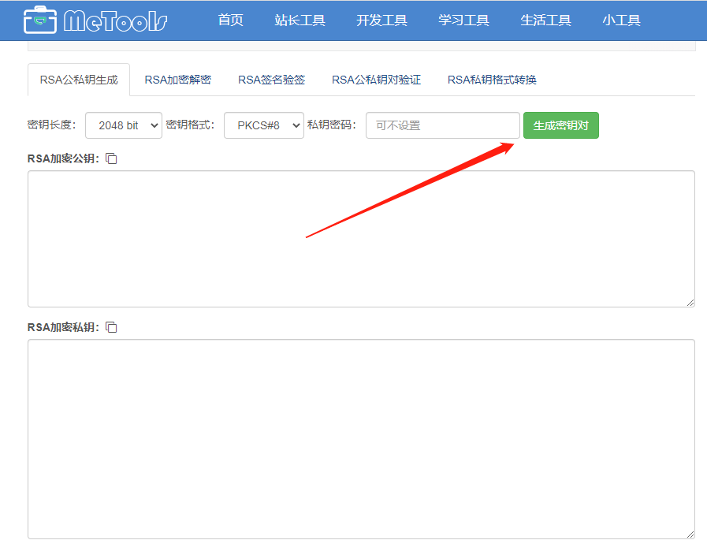The height and width of the screenshot is (555, 707).
Task: Click inside the RSA加密公钥 text area
Action: (361, 239)
